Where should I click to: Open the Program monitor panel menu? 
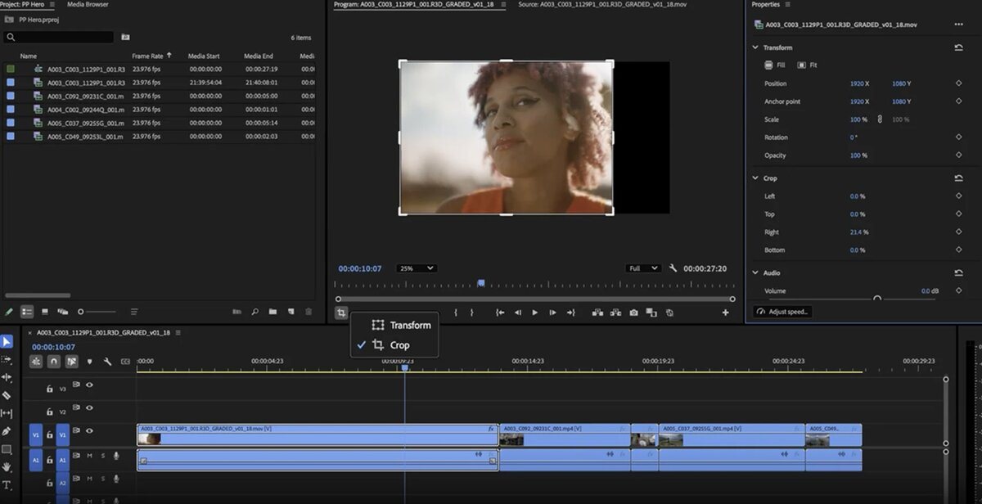(x=502, y=4)
